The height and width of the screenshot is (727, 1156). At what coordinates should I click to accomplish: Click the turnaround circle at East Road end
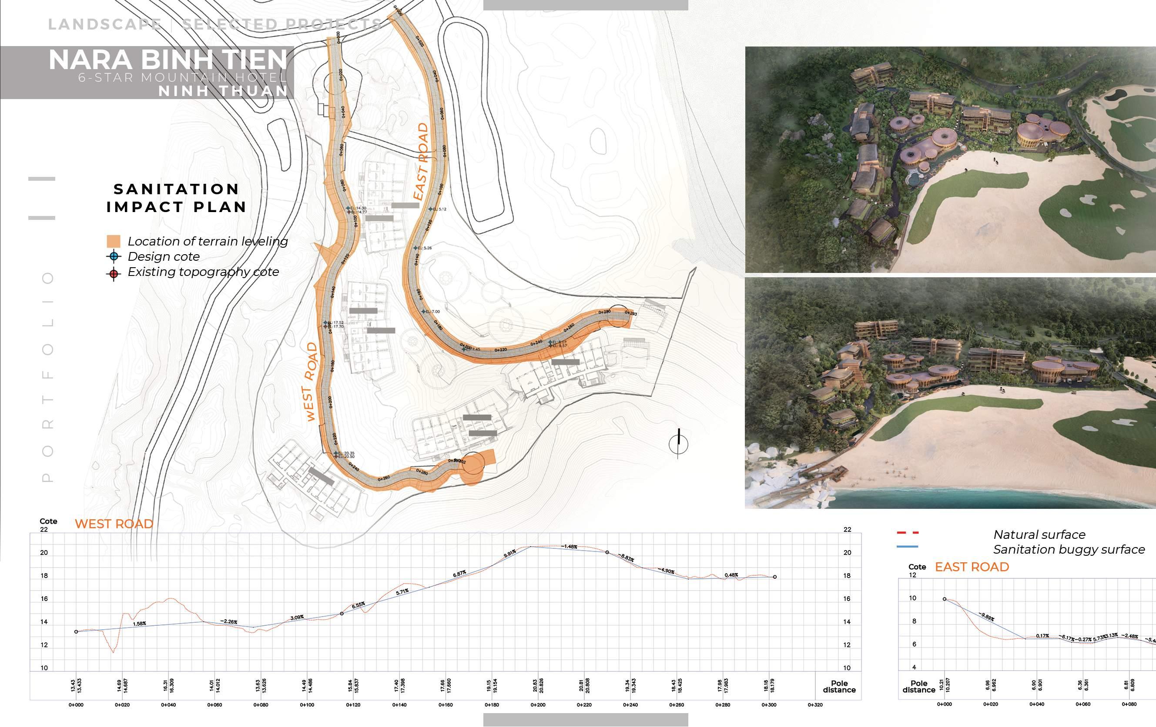tap(619, 316)
